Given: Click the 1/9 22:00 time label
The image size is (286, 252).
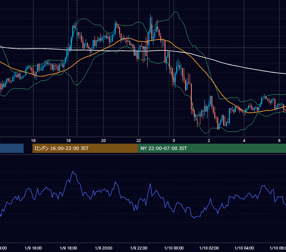Looking at the screenshot, I should (x=139, y=248).
